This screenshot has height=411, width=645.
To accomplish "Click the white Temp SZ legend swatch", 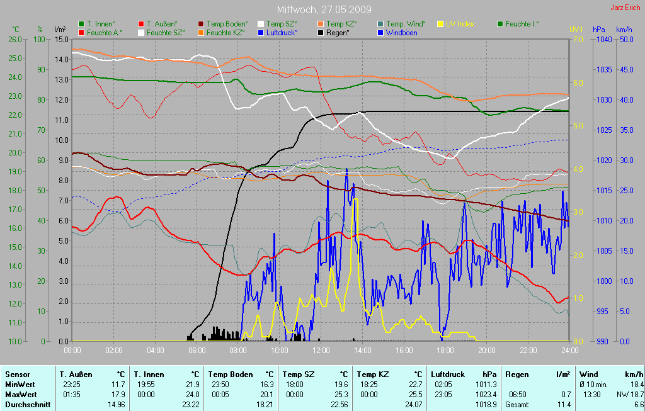I will pos(261,25).
